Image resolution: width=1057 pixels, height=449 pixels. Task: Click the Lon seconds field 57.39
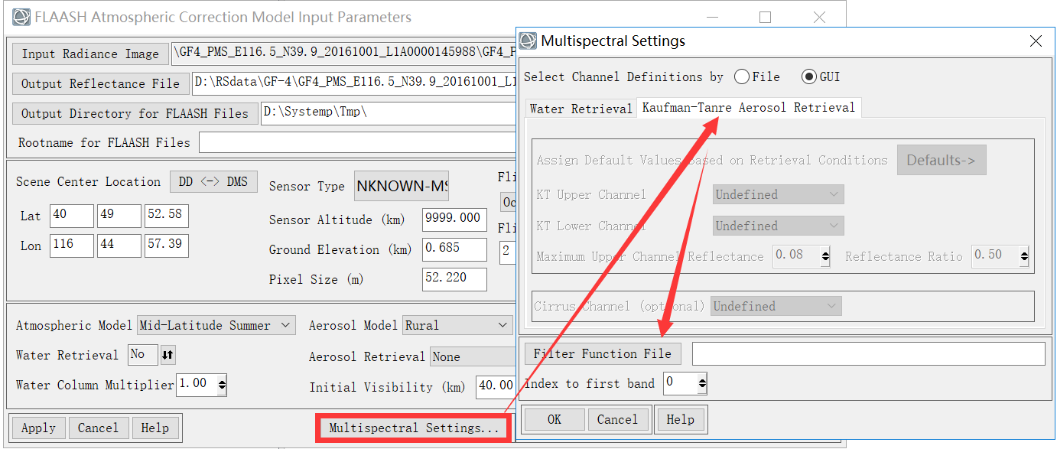click(167, 246)
